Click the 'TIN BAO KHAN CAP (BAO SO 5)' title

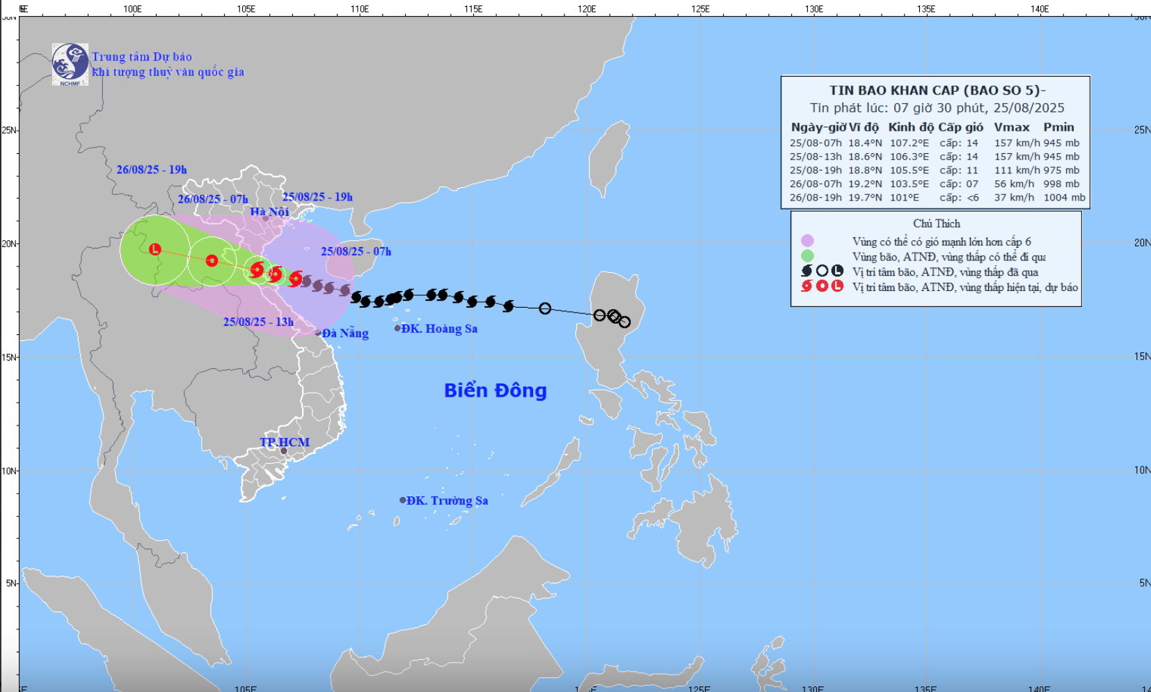coord(937,91)
